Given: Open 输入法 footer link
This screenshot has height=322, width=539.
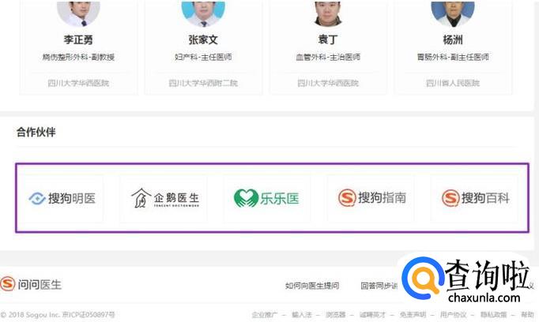Looking at the screenshot, I should click(x=301, y=314).
